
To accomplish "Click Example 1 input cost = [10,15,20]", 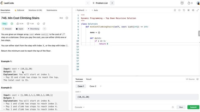I will 18,69.
